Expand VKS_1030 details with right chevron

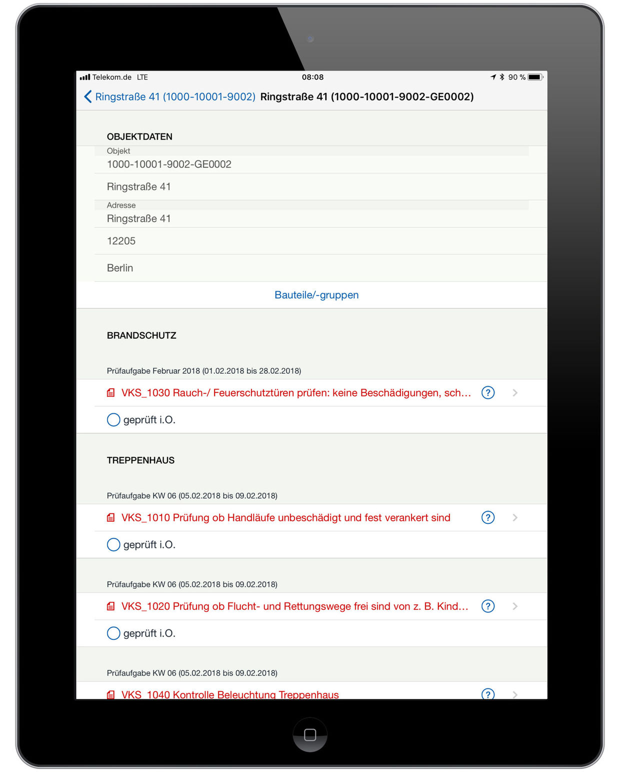(515, 393)
